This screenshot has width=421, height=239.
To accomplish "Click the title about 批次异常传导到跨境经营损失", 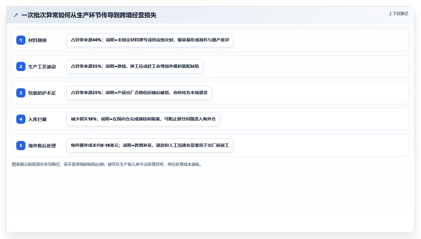I will tap(89, 15).
